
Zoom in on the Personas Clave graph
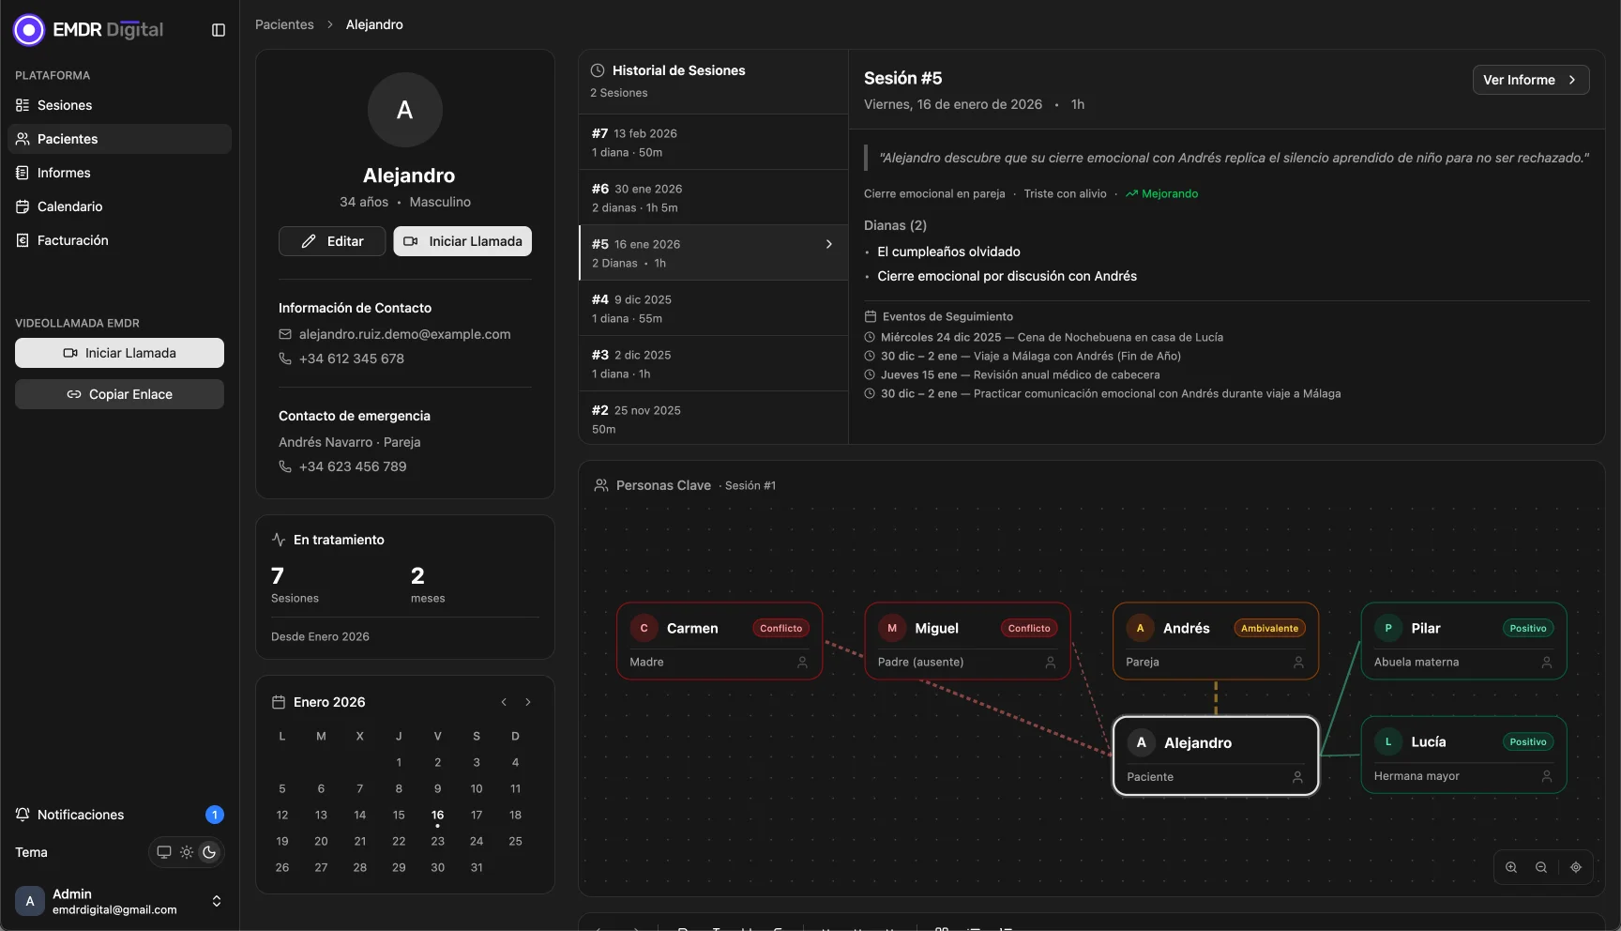point(1511,867)
